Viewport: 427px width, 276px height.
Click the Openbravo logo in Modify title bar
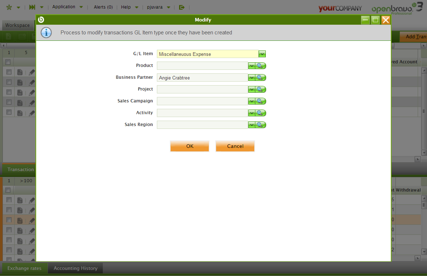(x=41, y=20)
